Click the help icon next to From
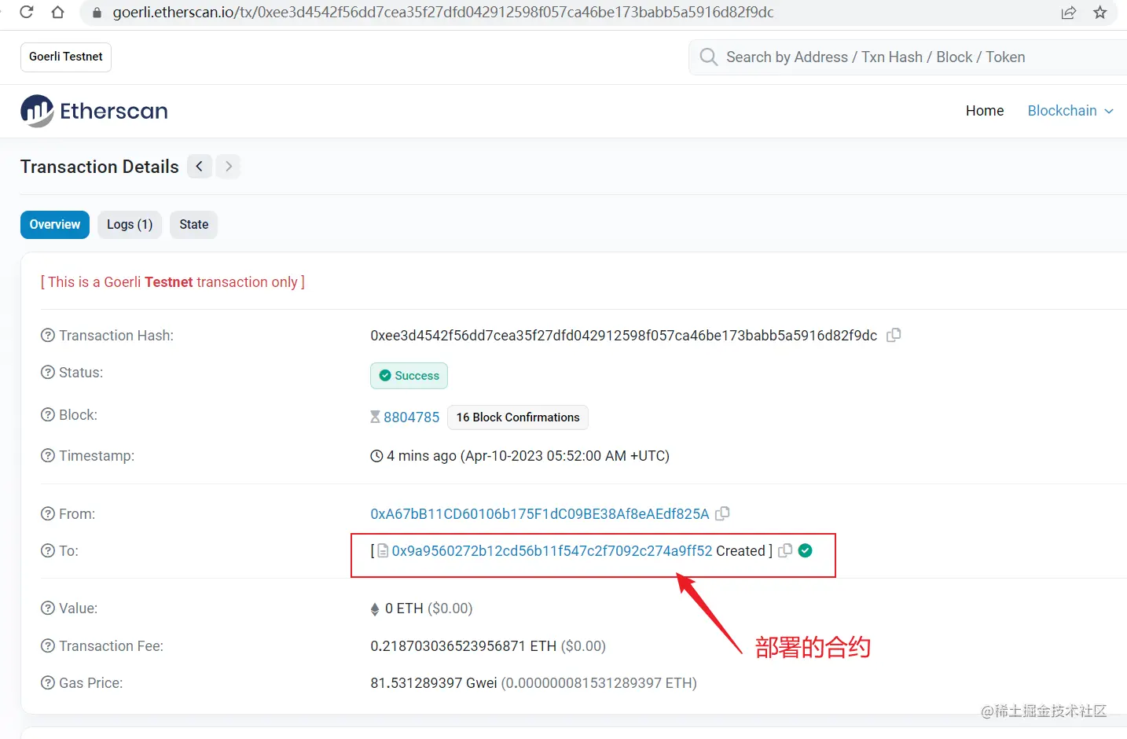Screen dimensions: 1127x739 (48, 513)
